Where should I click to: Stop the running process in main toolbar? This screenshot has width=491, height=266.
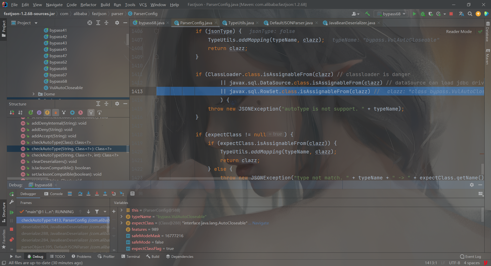coord(451,14)
